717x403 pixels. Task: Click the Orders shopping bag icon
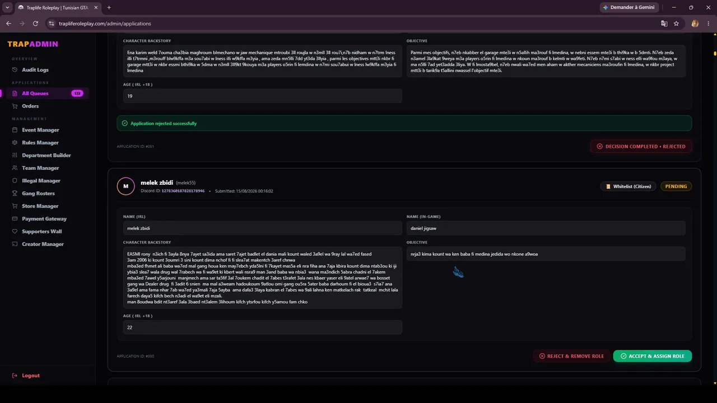15,106
